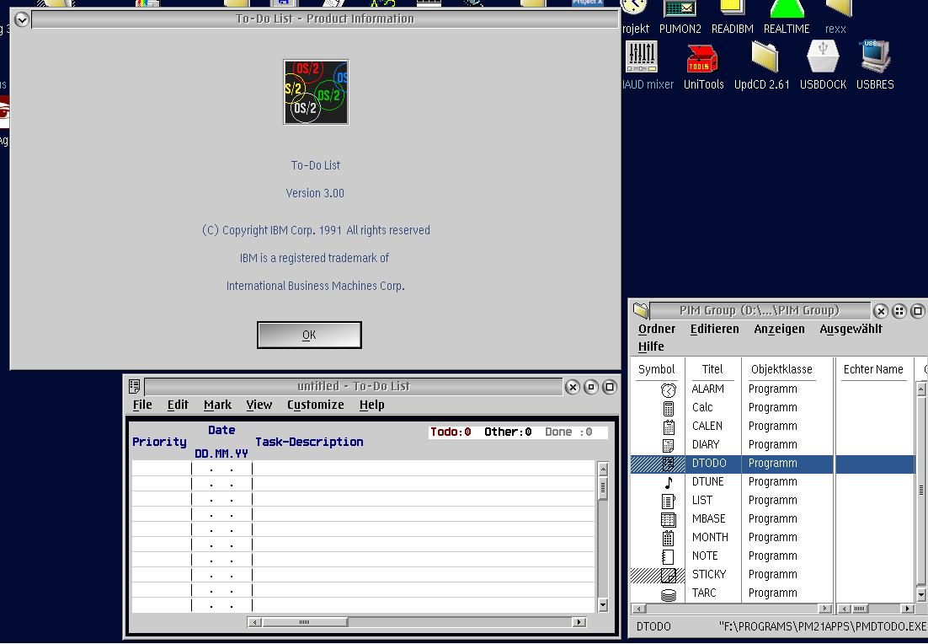Click the Done :0 counter in To-Do List
928x644 pixels.
pyautogui.click(x=568, y=432)
